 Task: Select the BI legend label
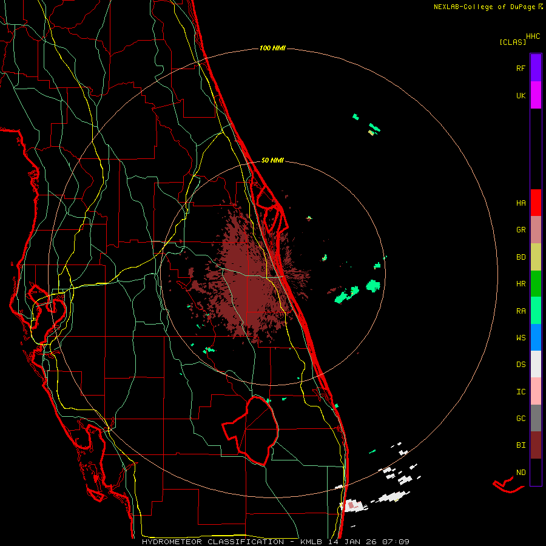pyautogui.click(x=521, y=445)
